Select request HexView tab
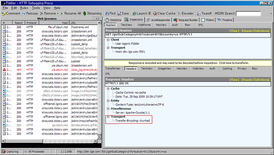Image resolution: width=274 pixels, height=155 pixels. point(161,25)
